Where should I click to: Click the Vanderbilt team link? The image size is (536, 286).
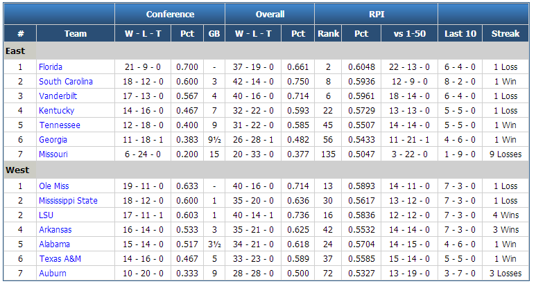58,96
